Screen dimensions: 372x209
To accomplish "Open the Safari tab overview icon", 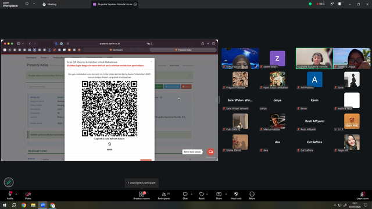I will 213,44.
